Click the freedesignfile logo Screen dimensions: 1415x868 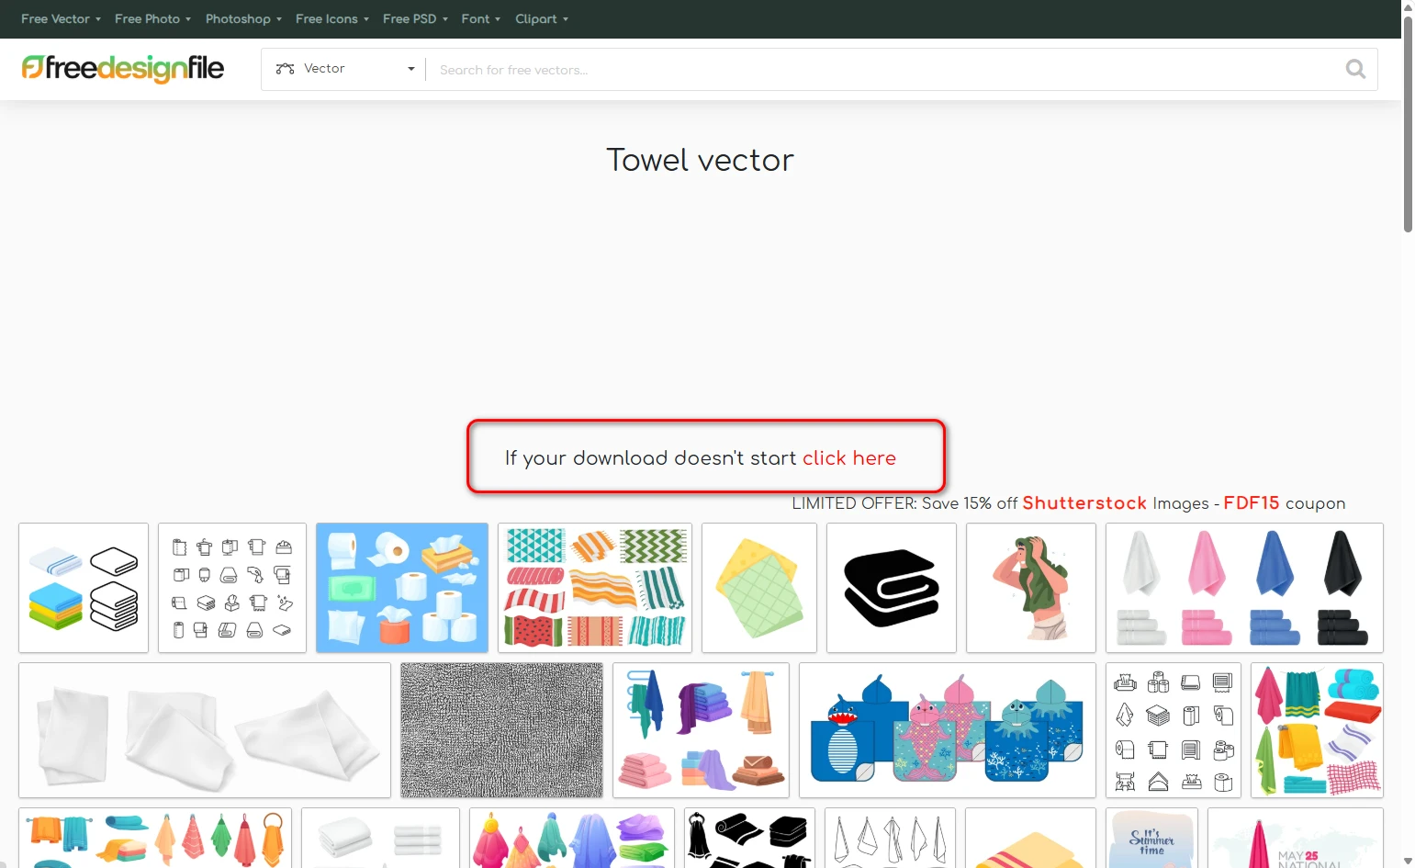[x=123, y=68]
